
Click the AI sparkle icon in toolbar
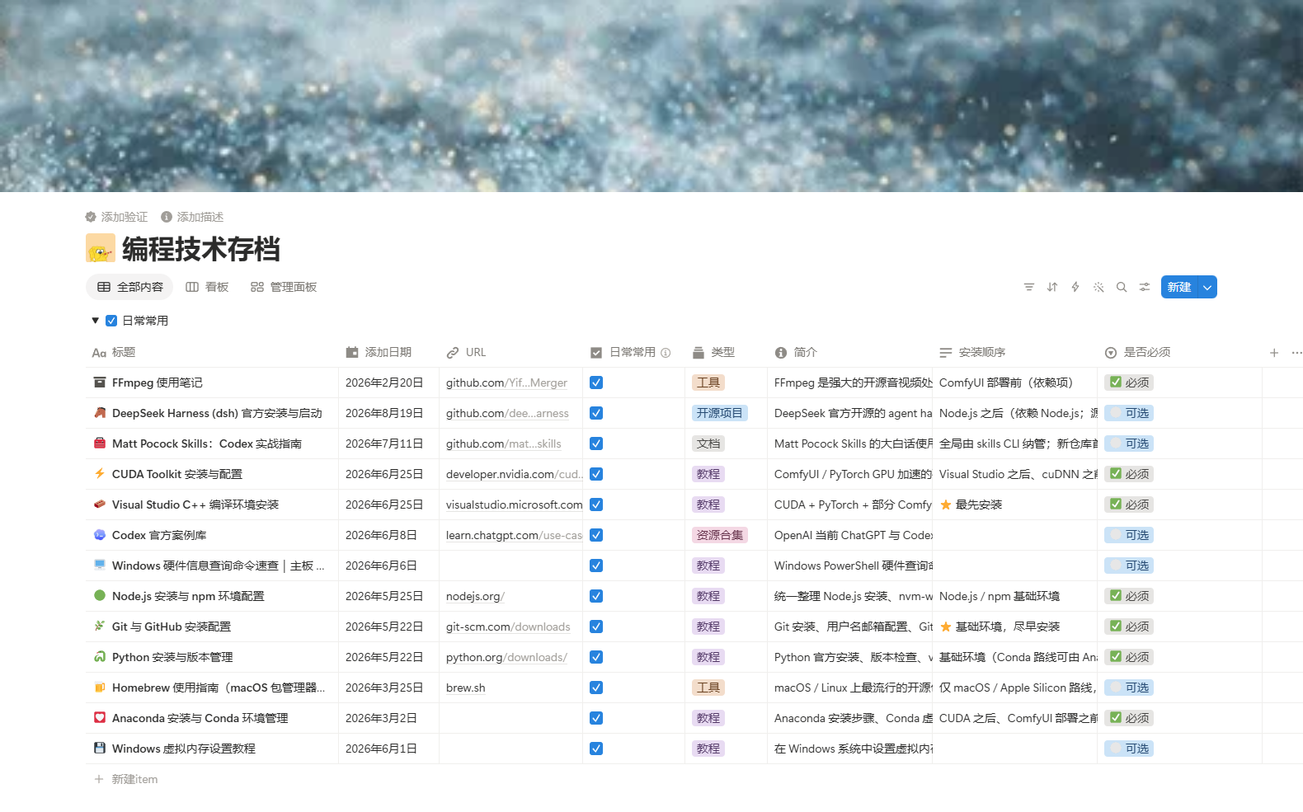point(1098,287)
